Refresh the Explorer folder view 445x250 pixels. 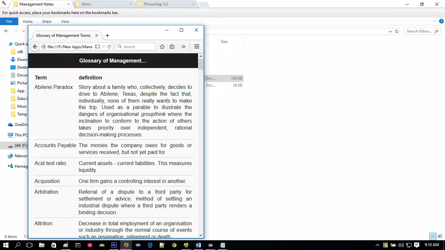397,31
